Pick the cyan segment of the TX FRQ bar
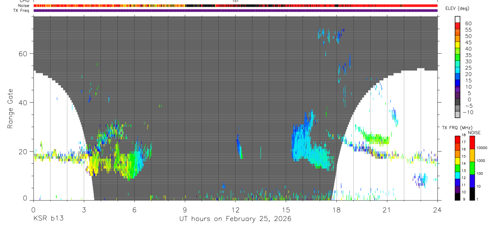The image size is (492, 227). [458, 175]
